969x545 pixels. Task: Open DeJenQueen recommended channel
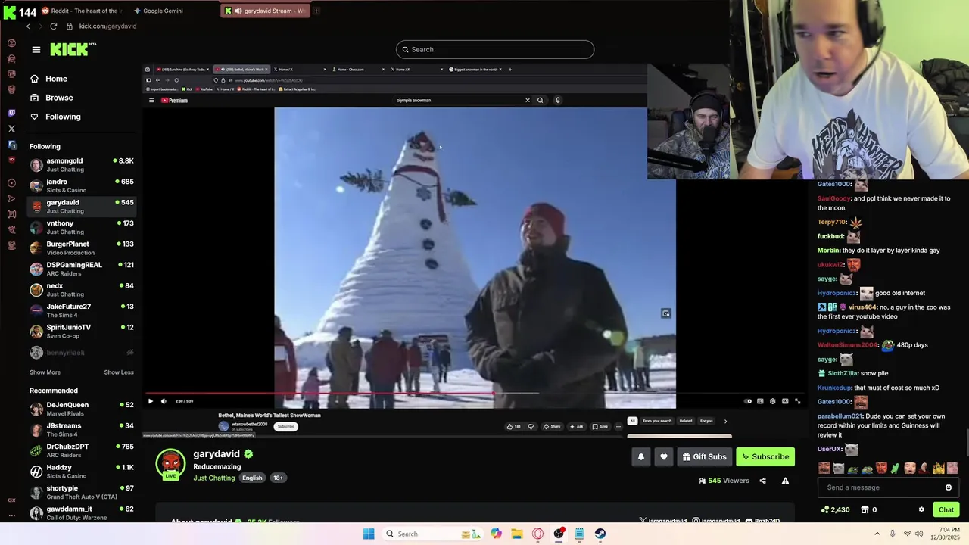tap(82, 409)
